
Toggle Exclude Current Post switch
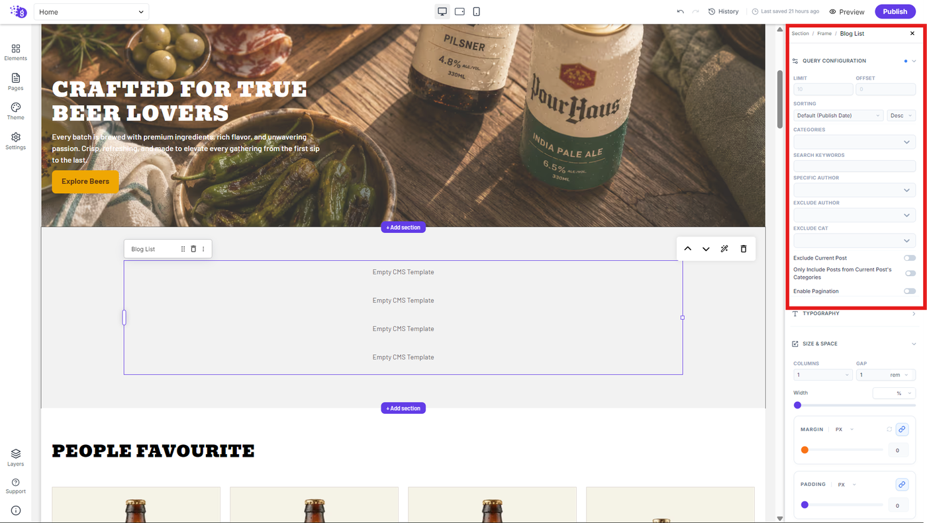tap(910, 258)
